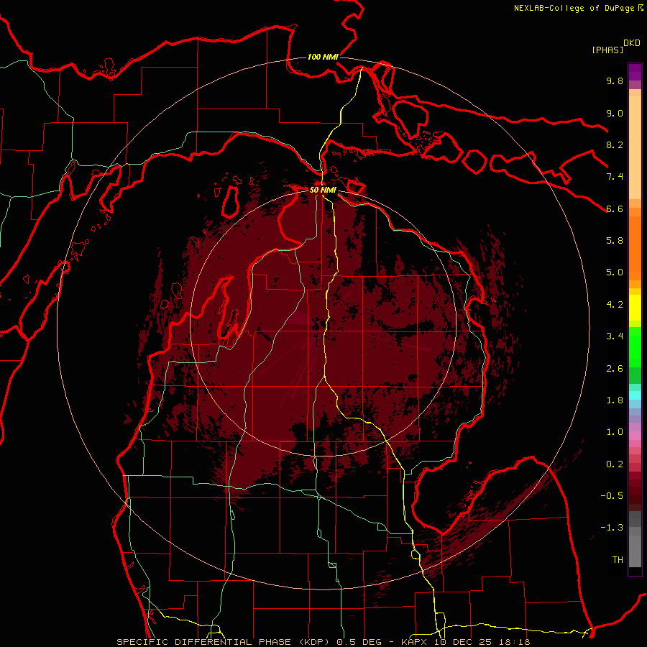Viewport: 647px width, 647px height.
Task: Select the yellow band of the color bar
Action: tap(635, 308)
